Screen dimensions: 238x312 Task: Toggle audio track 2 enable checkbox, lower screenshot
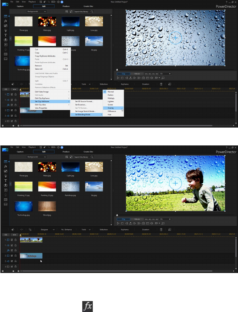tap(12, 261)
